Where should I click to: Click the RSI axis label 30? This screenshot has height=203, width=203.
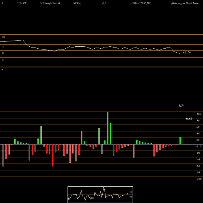point(3,60)
